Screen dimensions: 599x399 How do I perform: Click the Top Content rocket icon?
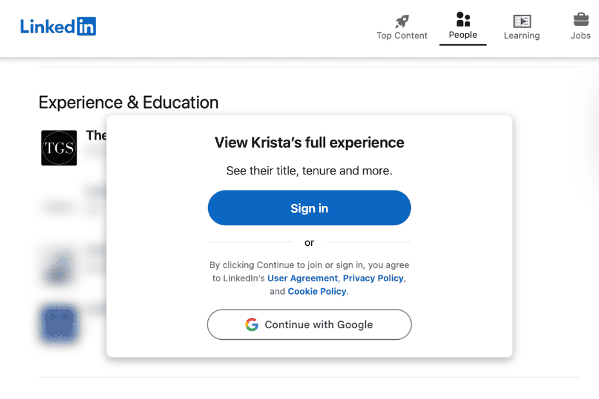click(402, 21)
